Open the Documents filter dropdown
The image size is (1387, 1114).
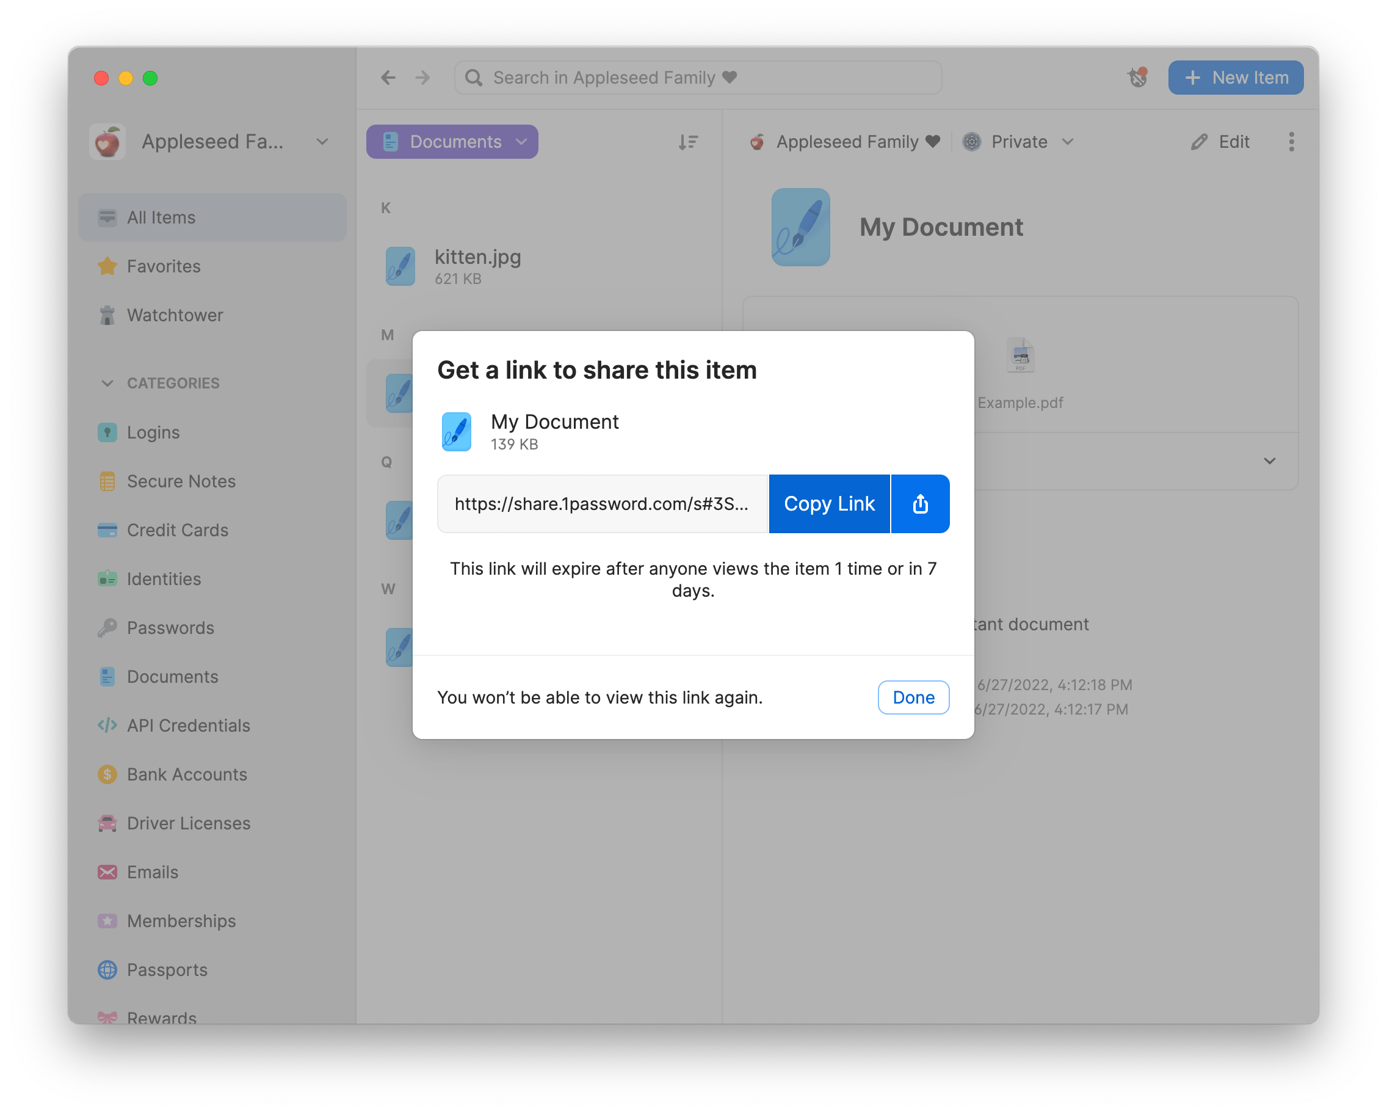(452, 142)
